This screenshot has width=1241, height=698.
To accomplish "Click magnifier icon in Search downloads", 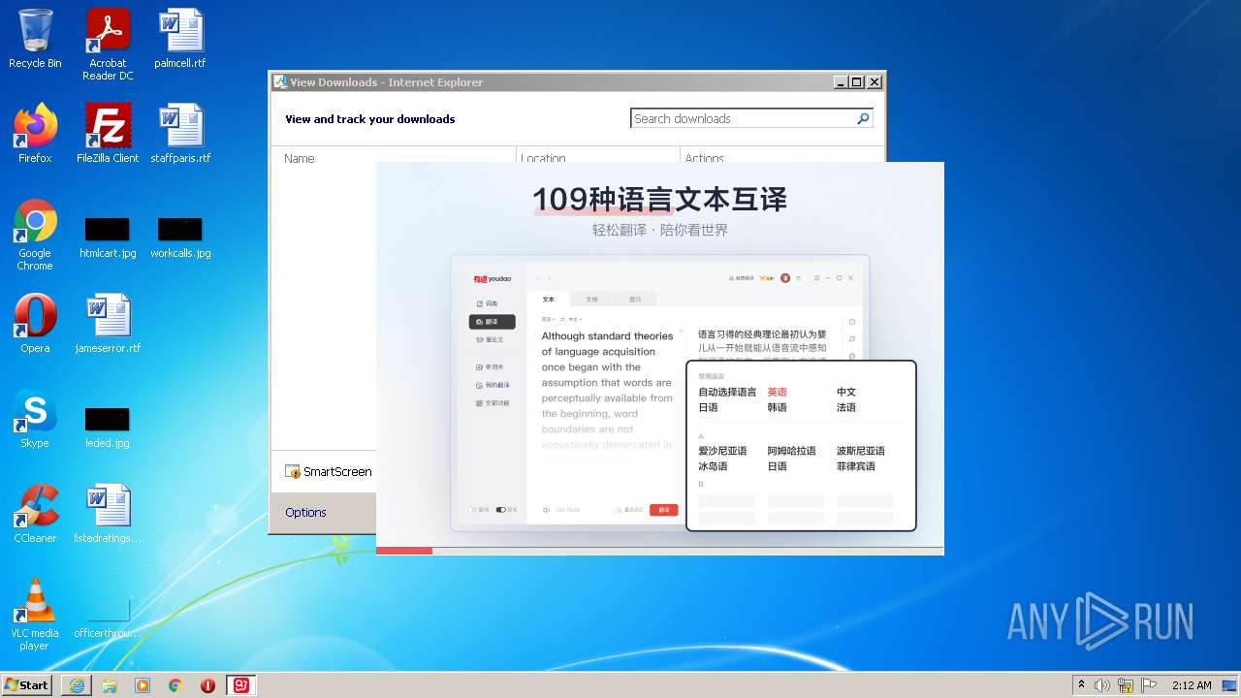I will [863, 118].
